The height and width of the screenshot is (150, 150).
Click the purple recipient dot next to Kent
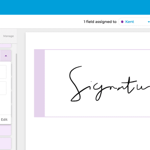[122, 22]
